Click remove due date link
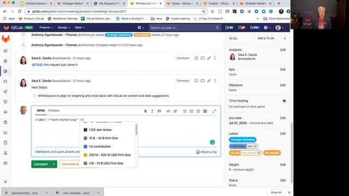Image resolution: width=349 pixels, height=196 pixels. point(261,123)
